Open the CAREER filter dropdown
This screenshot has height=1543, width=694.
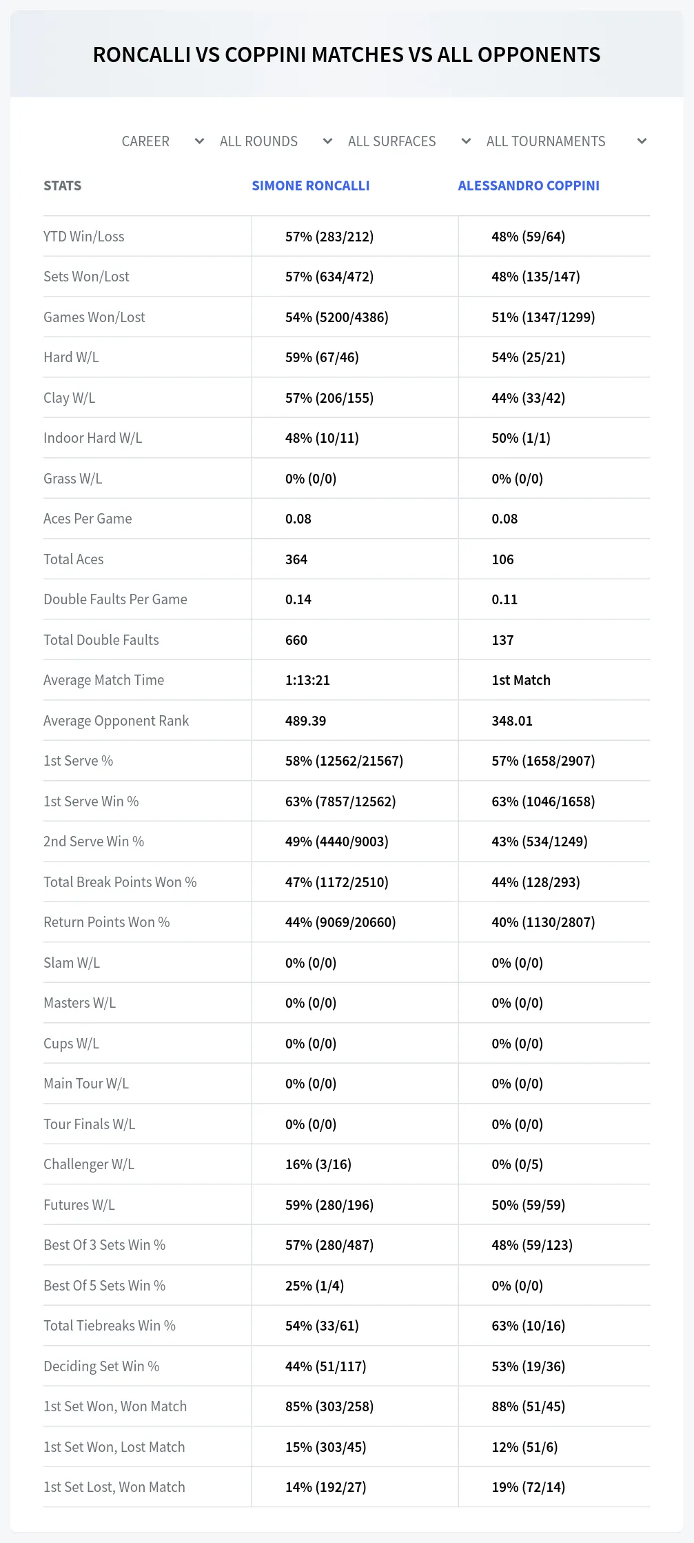point(163,141)
